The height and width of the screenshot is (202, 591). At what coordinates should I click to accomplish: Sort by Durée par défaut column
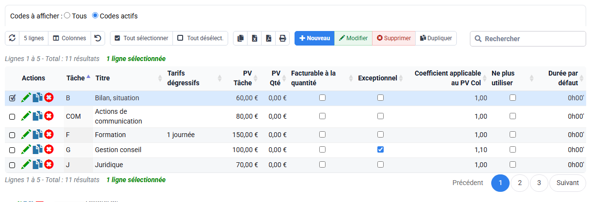coord(562,78)
